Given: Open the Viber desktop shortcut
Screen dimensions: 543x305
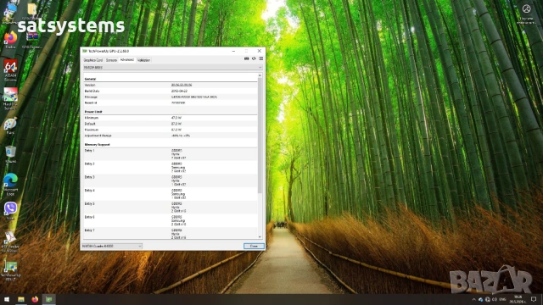Looking at the screenshot, I should click(10, 211).
